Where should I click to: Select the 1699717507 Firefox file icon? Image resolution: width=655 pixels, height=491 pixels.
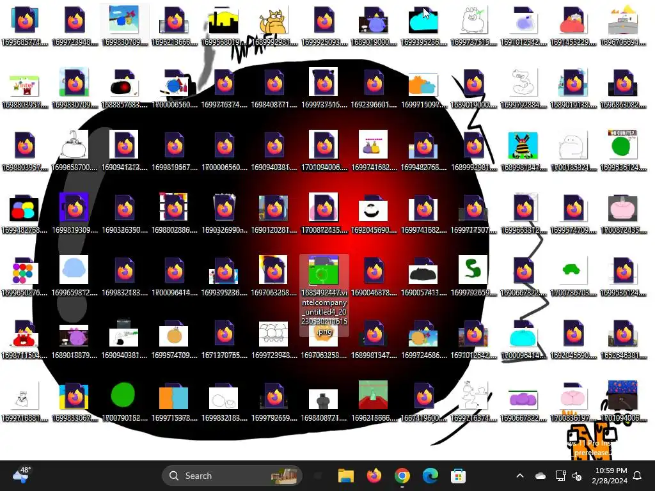pos(473,214)
